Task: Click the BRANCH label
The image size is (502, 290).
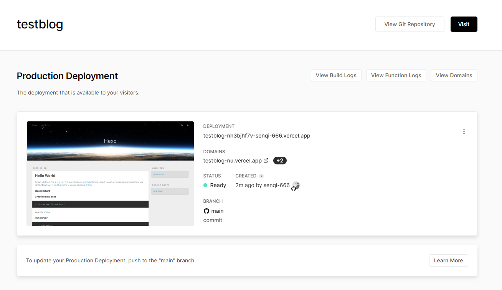Action: point(213,201)
